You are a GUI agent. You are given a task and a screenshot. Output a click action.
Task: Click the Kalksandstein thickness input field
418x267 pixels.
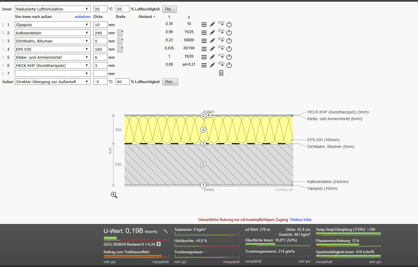tap(100, 33)
